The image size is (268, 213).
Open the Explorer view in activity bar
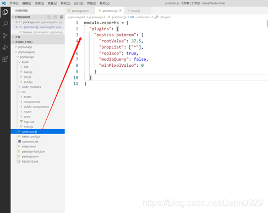pos(5,12)
